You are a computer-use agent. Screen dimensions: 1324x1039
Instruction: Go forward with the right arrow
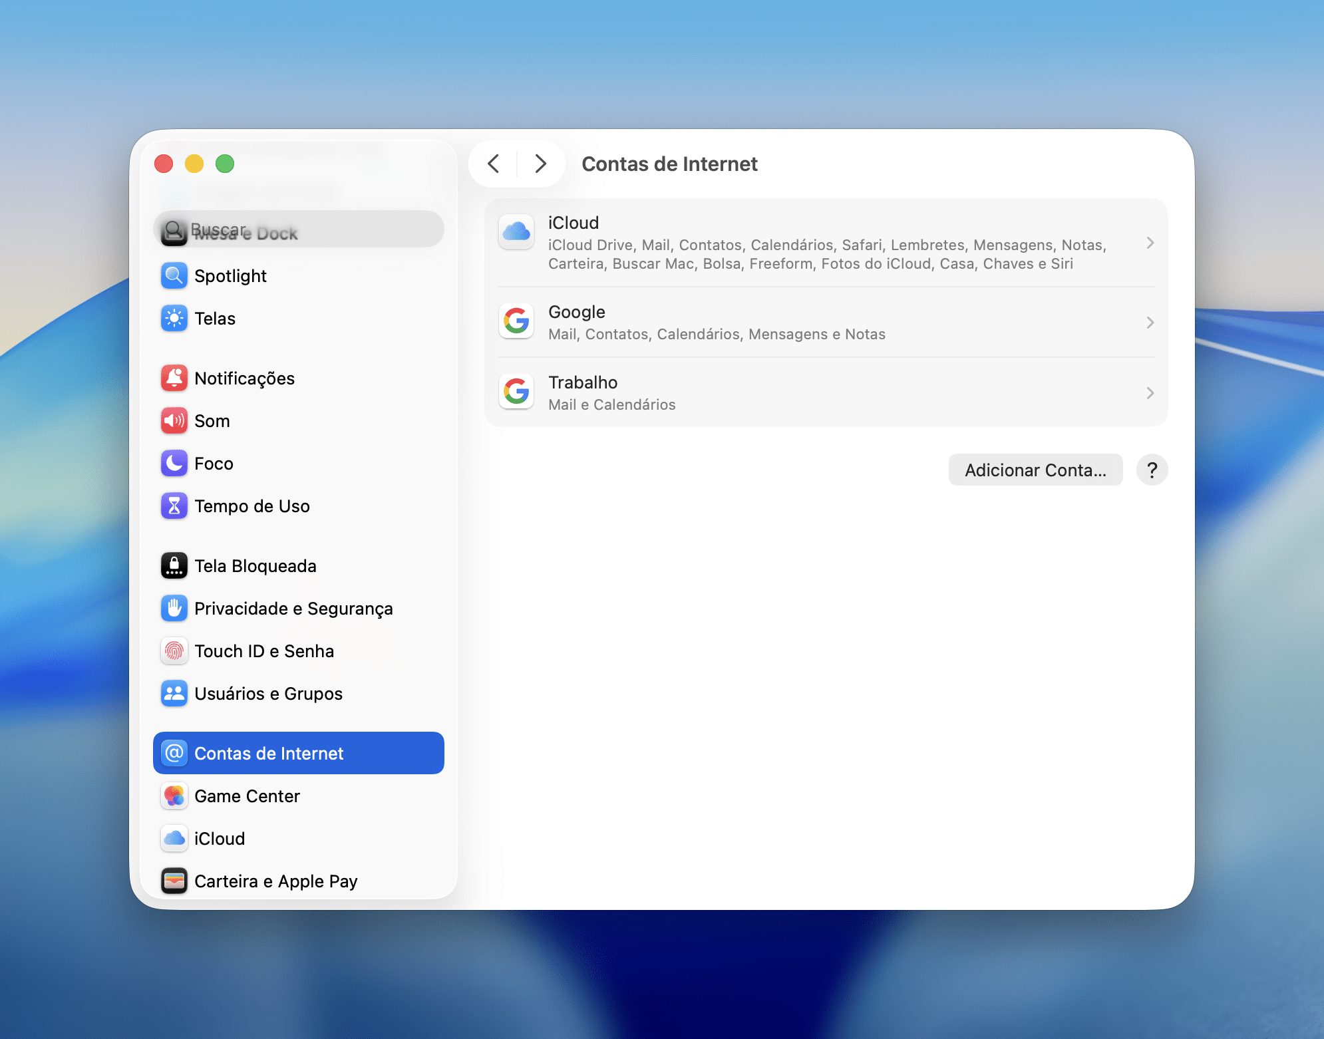point(540,164)
